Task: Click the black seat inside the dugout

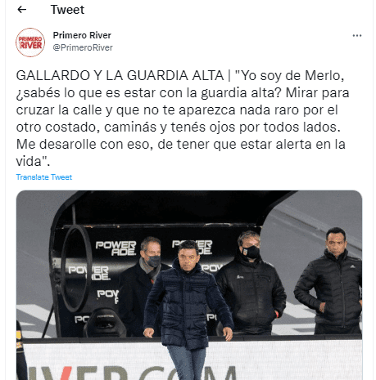Action: pos(104,324)
